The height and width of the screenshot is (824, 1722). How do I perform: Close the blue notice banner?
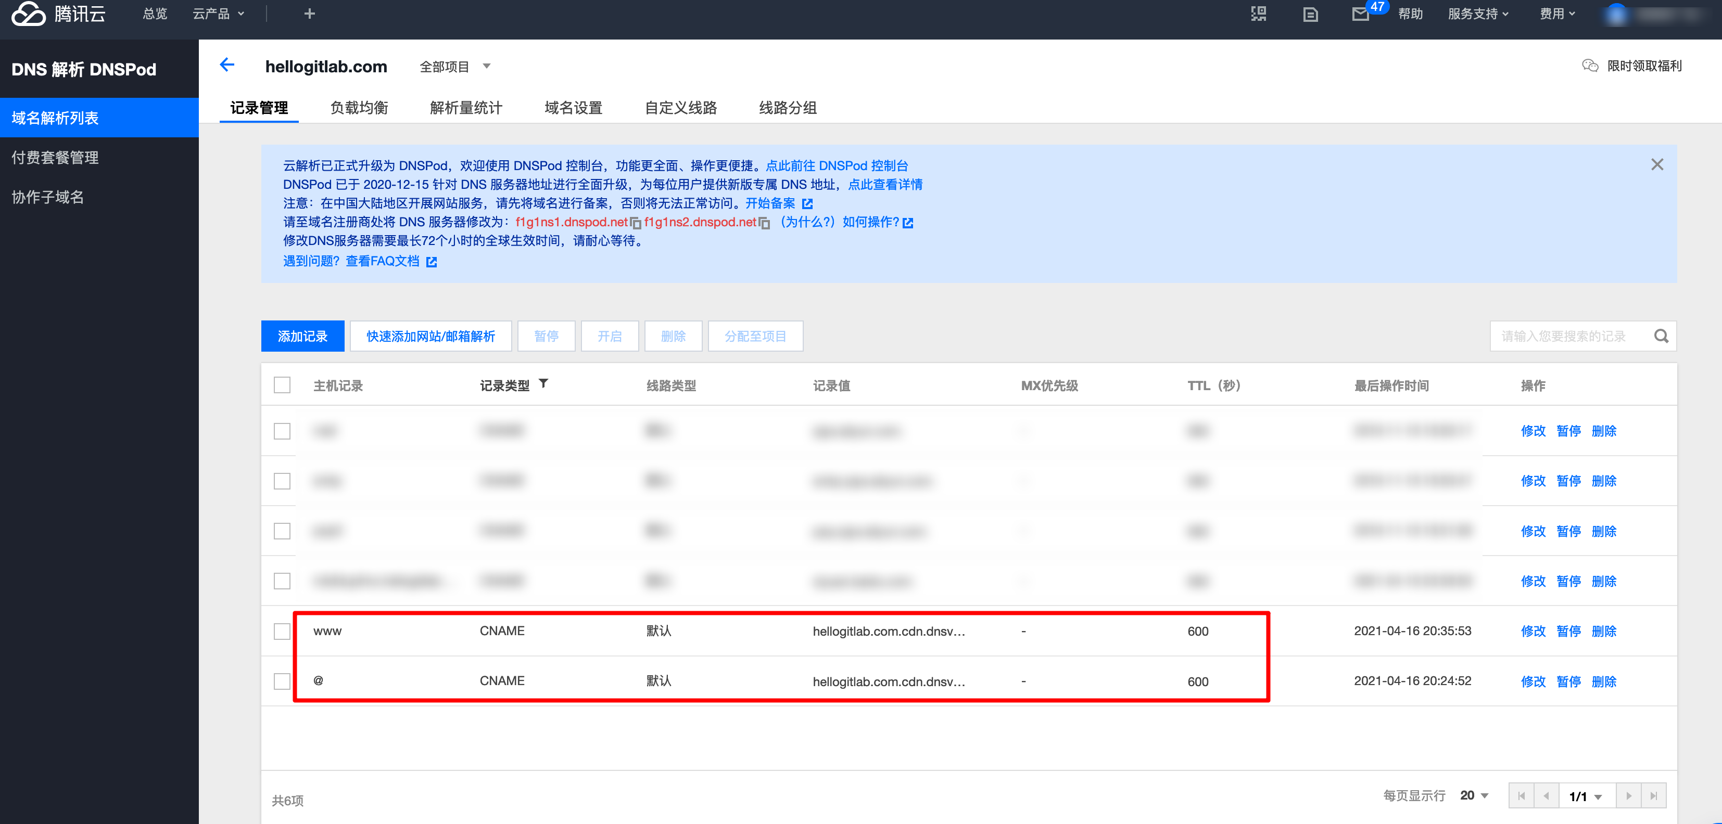[1656, 164]
